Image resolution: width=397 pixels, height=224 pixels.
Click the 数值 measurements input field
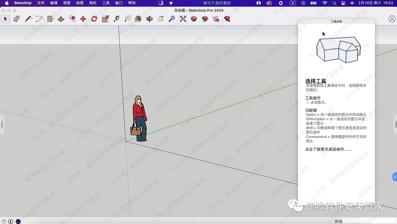pyautogui.click(x=369, y=221)
